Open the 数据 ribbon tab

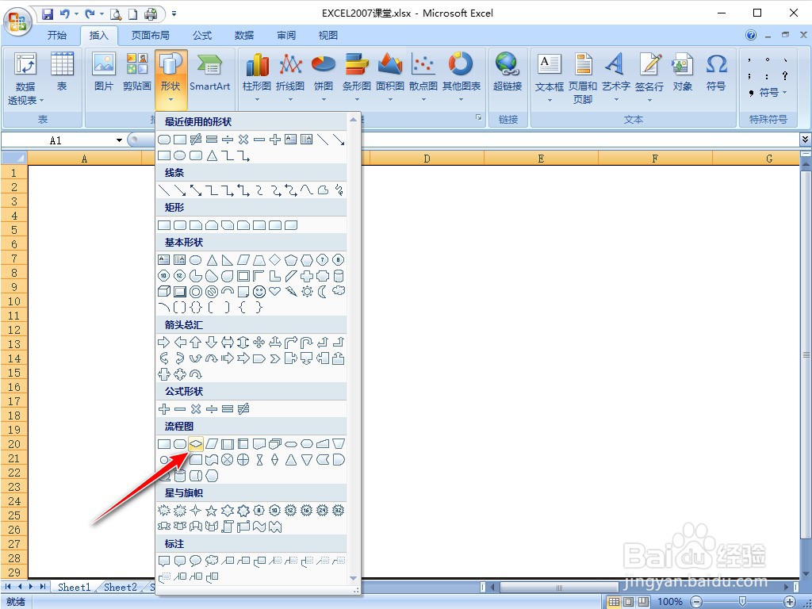pos(244,35)
